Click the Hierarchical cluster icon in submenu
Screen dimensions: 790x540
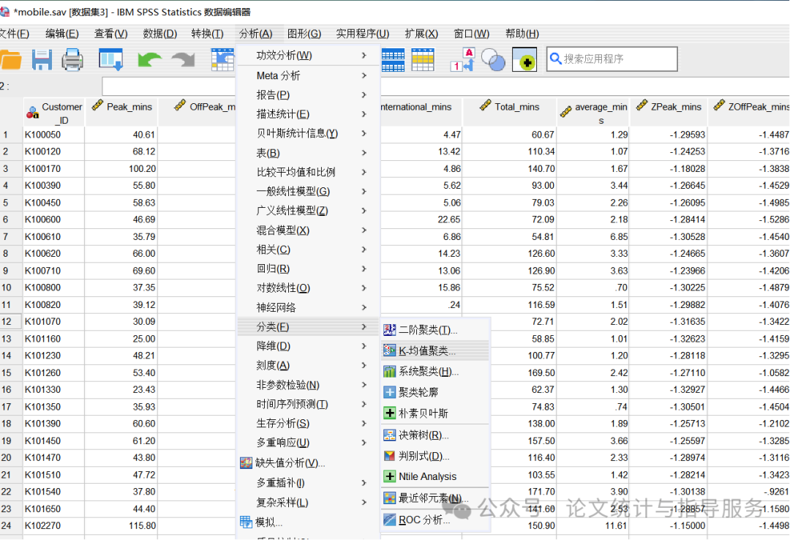(389, 372)
